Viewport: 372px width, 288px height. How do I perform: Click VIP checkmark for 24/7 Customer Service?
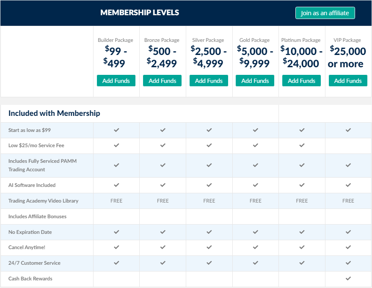pos(348,263)
